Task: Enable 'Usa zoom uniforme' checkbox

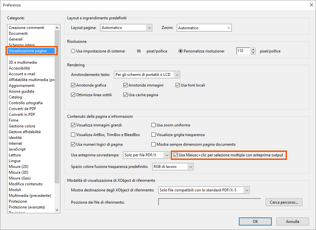Action: (153, 125)
